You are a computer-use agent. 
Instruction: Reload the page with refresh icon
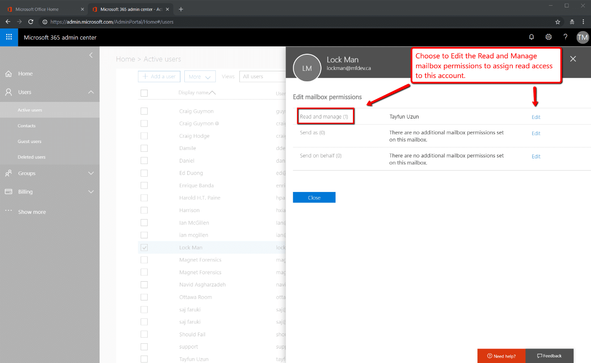coord(31,21)
